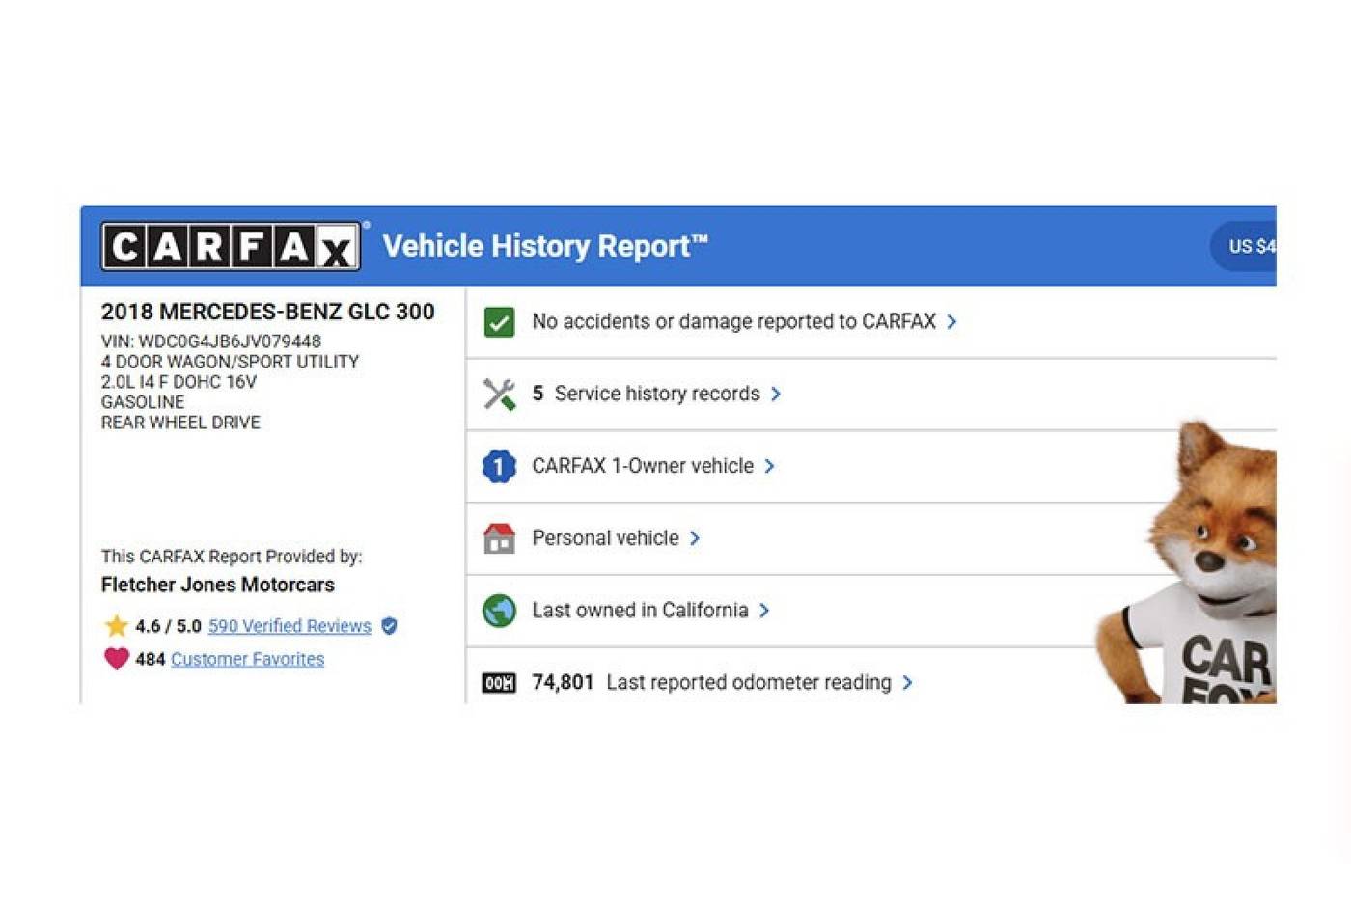
Task: Expand Service history records chevron
Action: click(x=776, y=394)
